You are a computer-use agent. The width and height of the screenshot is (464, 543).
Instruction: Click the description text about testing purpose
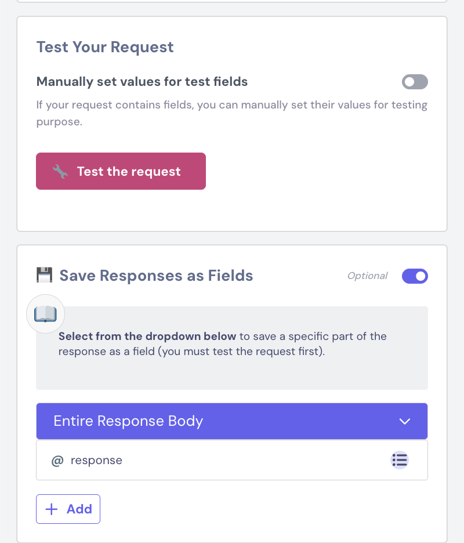point(231,114)
